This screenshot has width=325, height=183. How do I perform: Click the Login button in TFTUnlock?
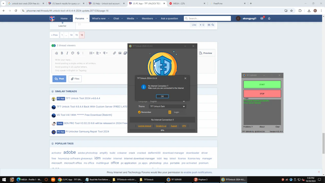pyautogui.click(x=176, y=112)
